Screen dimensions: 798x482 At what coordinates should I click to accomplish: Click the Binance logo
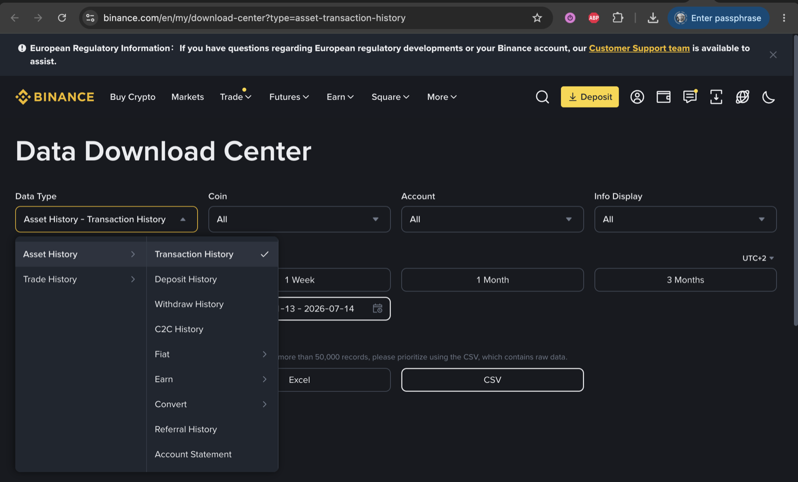pyautogui.click(x=55, y=97)
